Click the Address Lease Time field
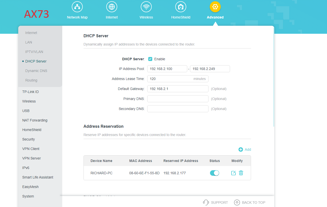 click(178, 79)
